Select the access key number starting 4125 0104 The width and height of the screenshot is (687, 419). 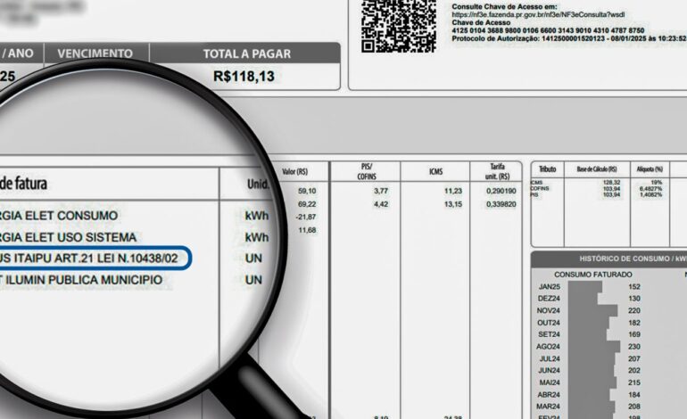click(548, 30)
